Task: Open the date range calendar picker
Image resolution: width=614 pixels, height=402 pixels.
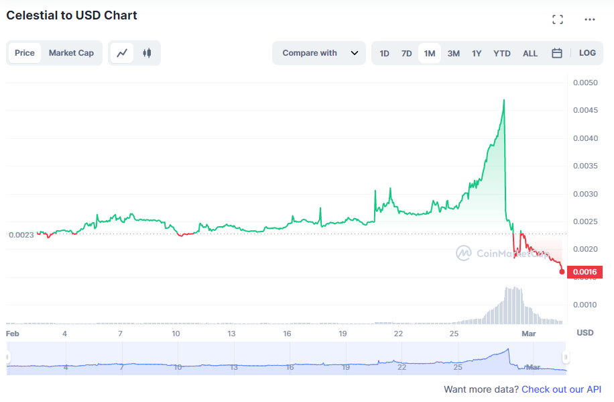Action: tap(557, 53)
